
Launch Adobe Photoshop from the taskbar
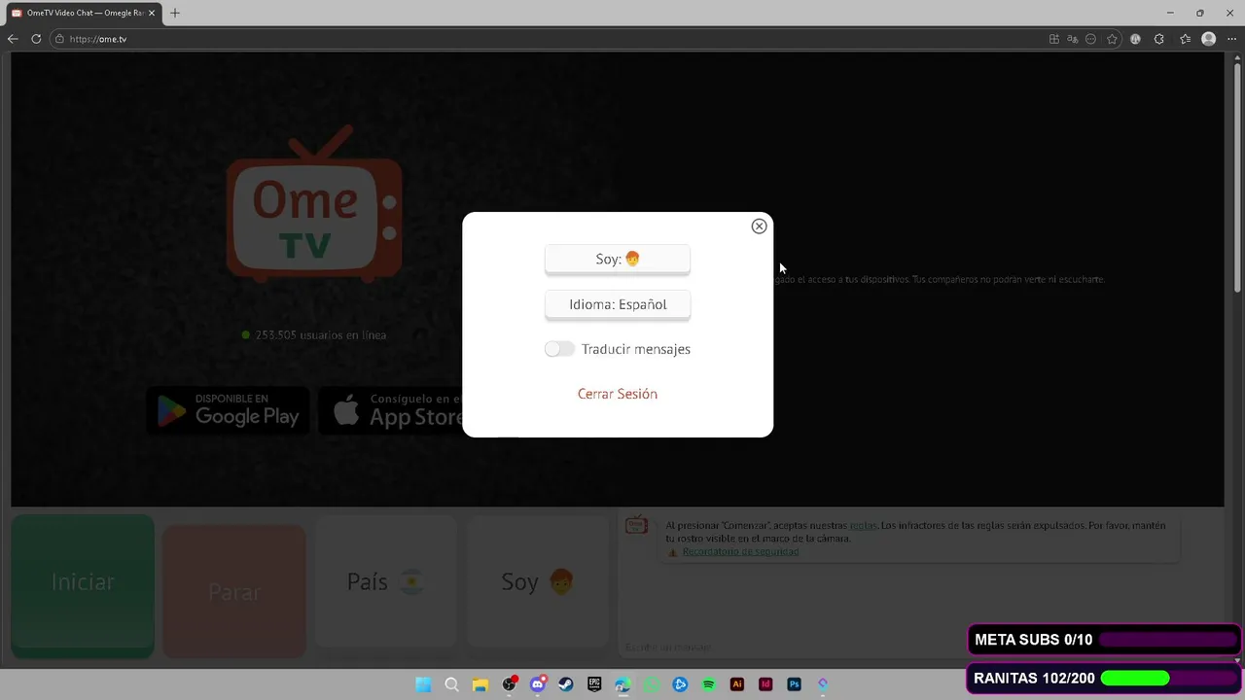(795, 684)
